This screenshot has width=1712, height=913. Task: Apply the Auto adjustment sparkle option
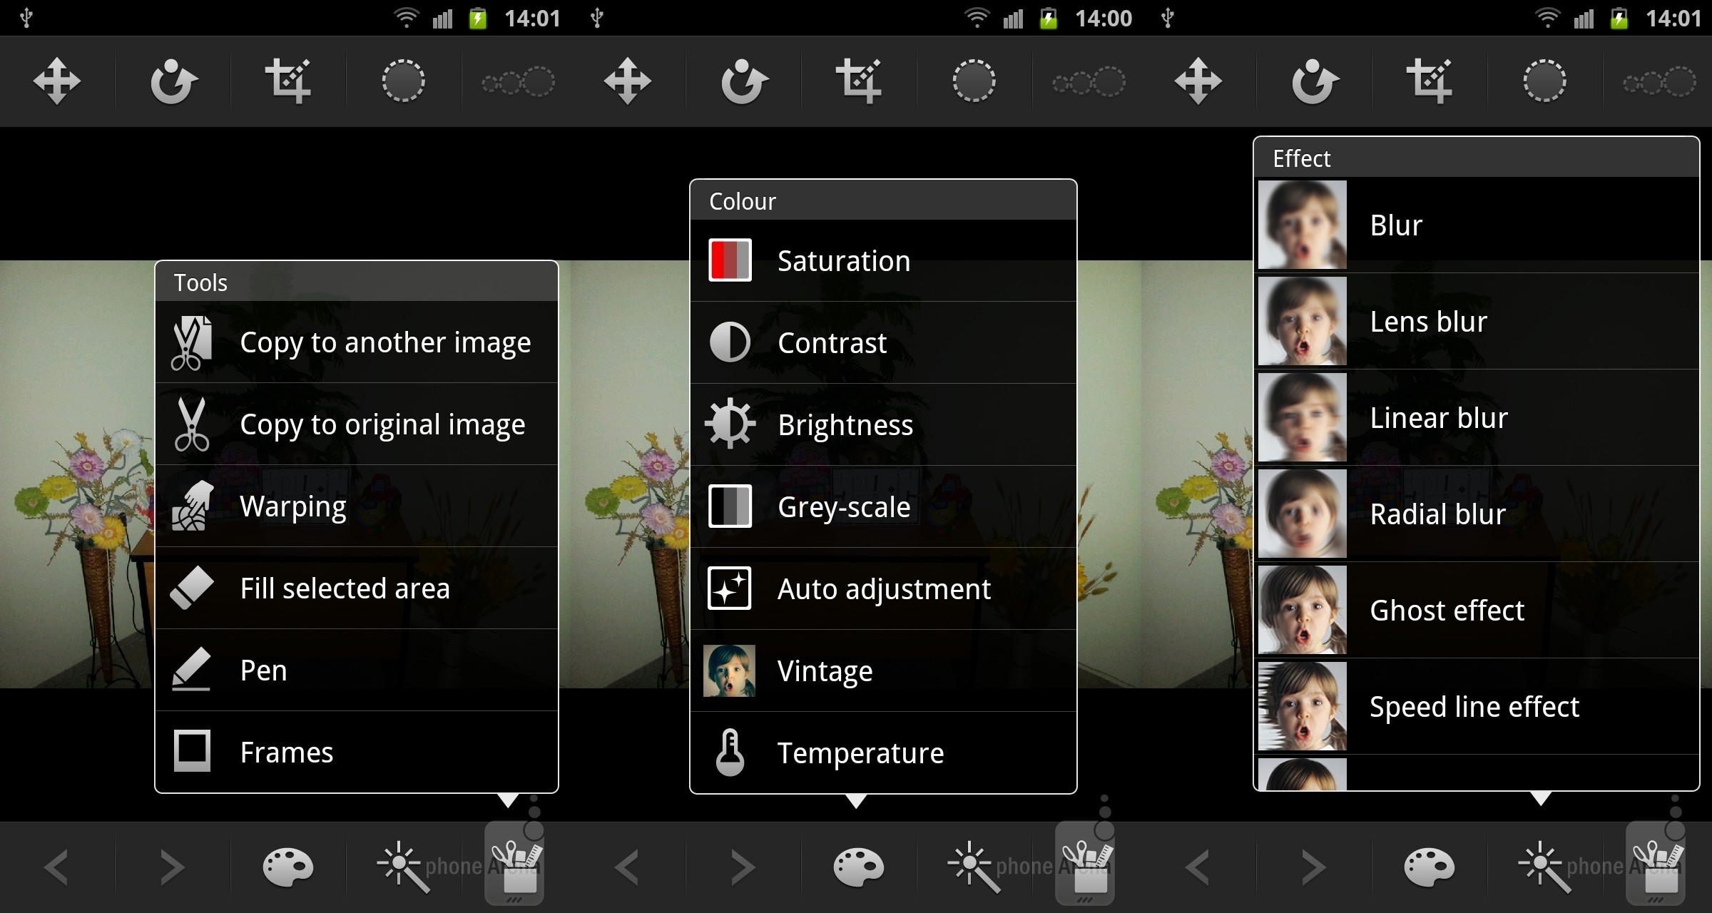click(883, 589)
